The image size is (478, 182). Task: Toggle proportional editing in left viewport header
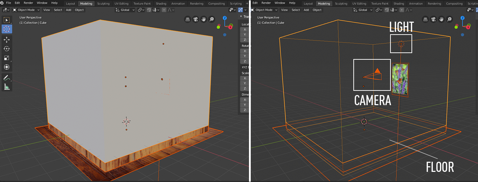(x=164, y=10)
